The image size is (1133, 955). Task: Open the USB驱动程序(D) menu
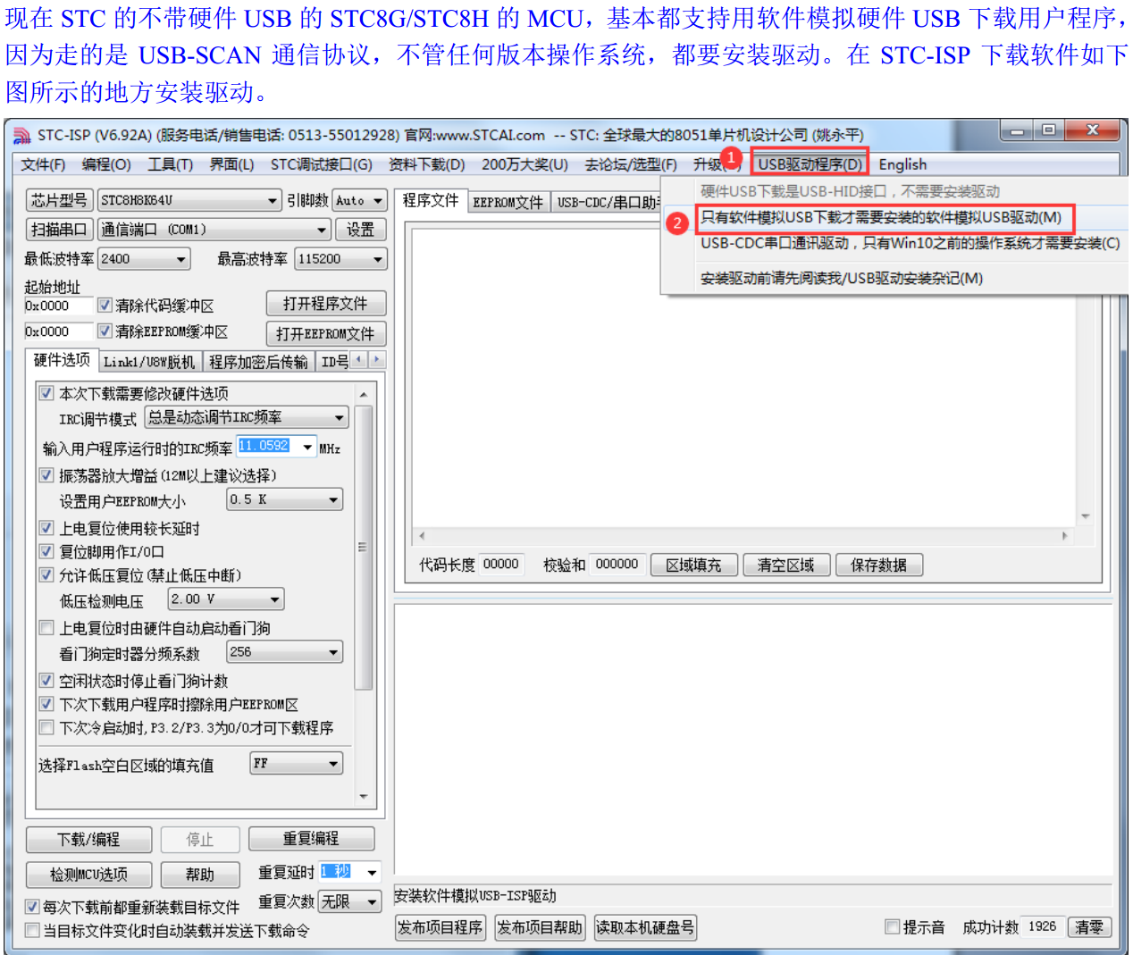click(x=810, y=164)
